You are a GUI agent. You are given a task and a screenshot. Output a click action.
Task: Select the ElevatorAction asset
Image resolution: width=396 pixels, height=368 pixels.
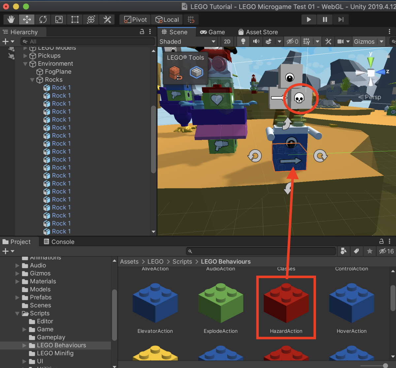(x=155, y=307)
